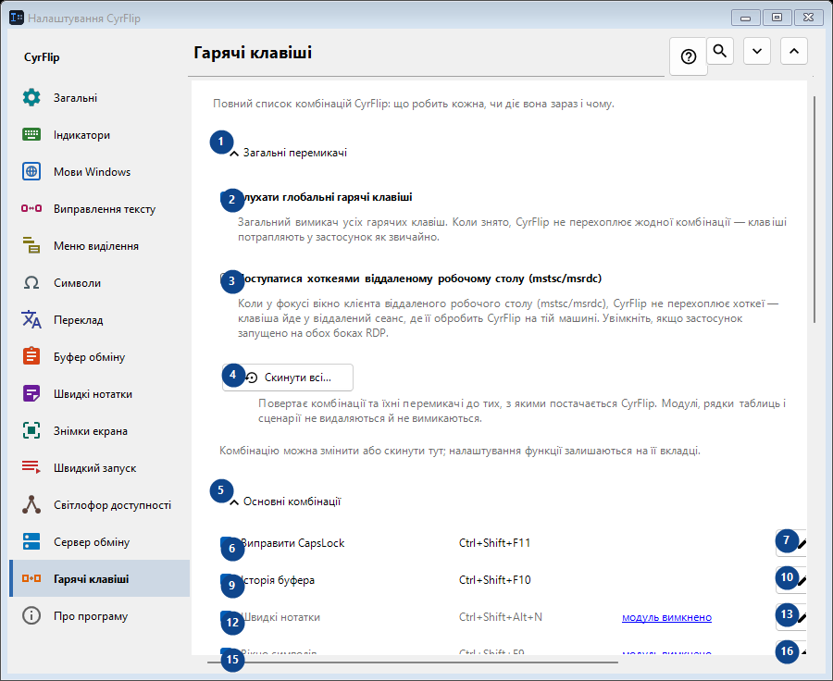The width and height of the screenshot is (833, 681).
Task: Click the Ctrl+Shift+F10 shortcut text
Action: (x=494, y=580)
